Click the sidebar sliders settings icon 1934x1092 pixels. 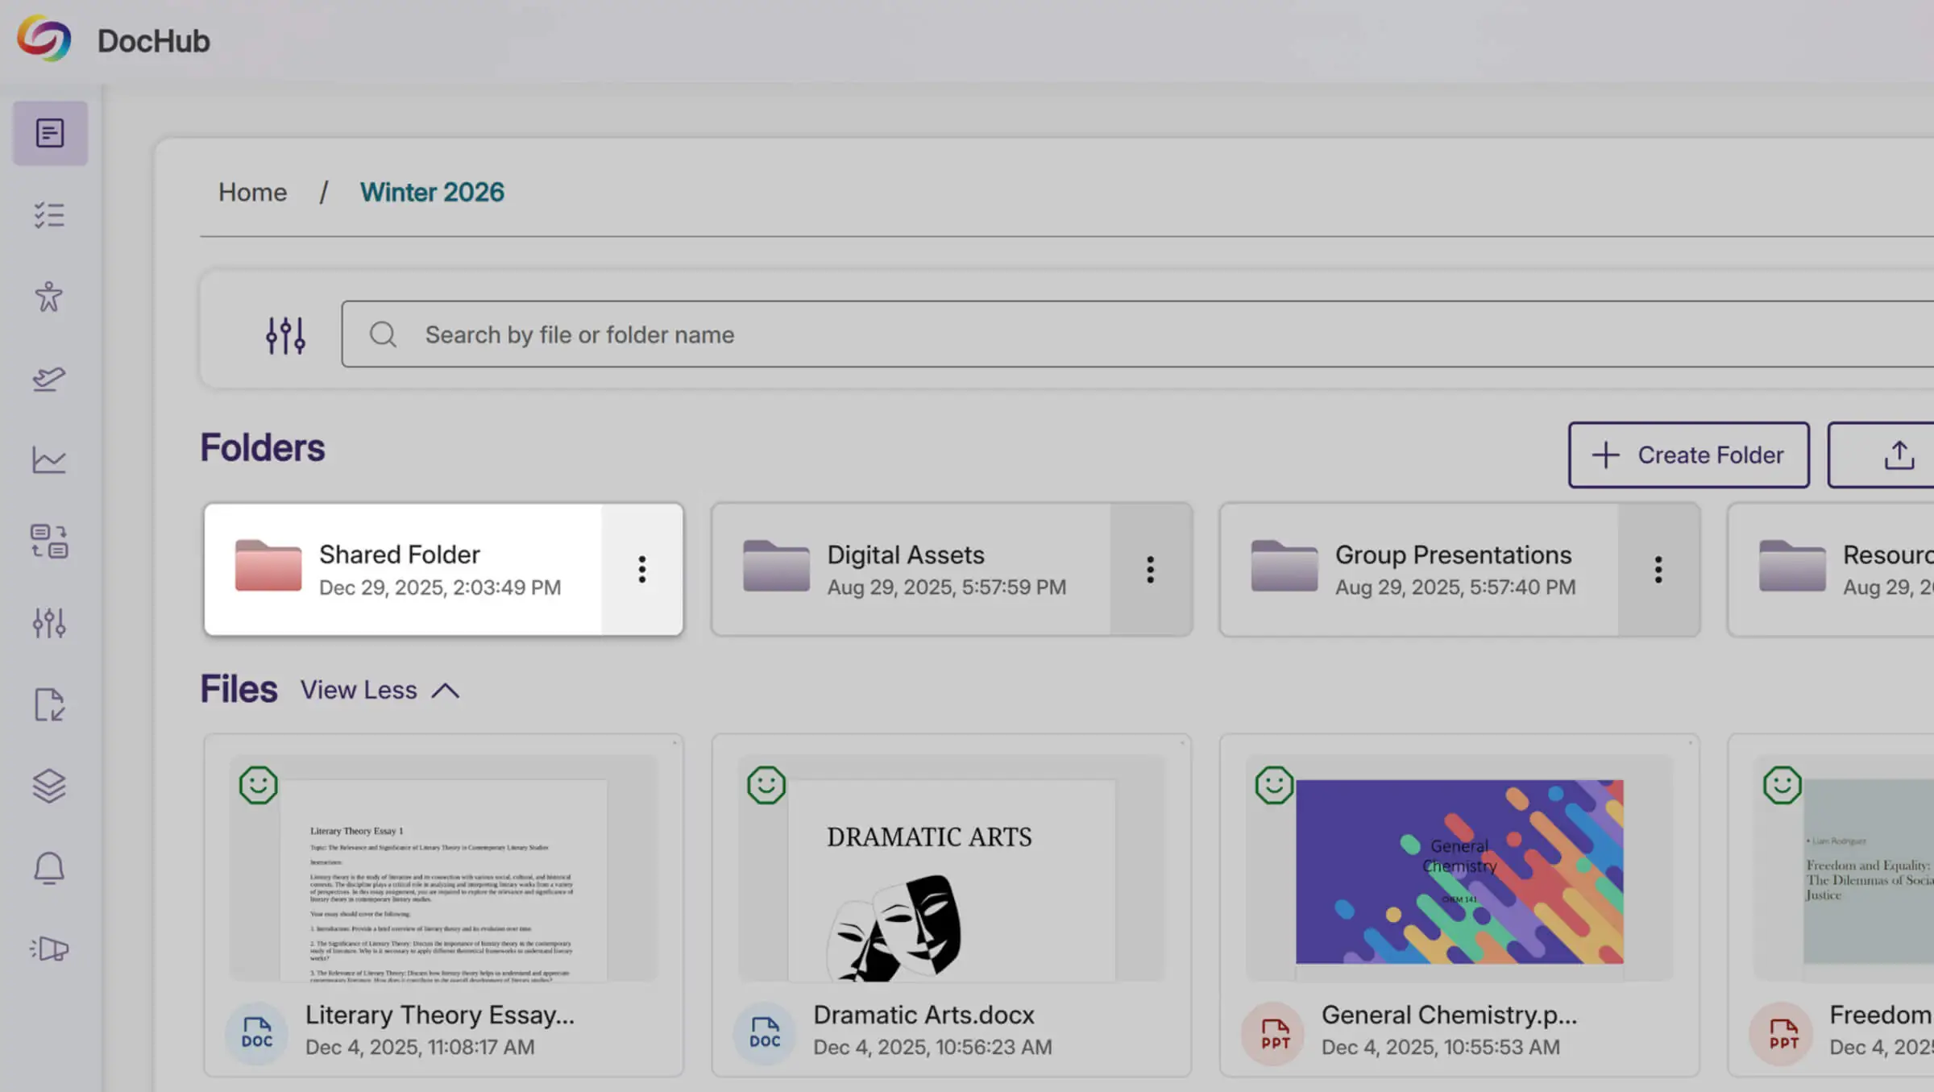(x=50, y=623)
